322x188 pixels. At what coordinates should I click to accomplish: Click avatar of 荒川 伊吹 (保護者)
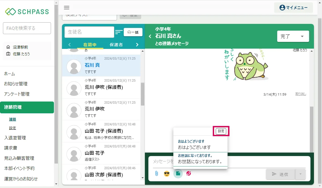pyautogui.click(x=74, y=88)
